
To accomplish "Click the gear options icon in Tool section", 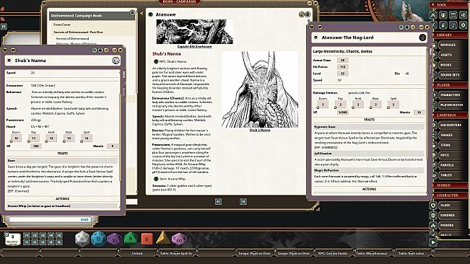I will 463,25.
